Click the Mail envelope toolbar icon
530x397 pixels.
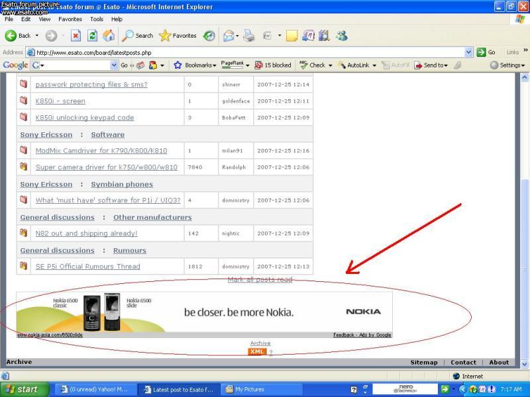[229, 36]
